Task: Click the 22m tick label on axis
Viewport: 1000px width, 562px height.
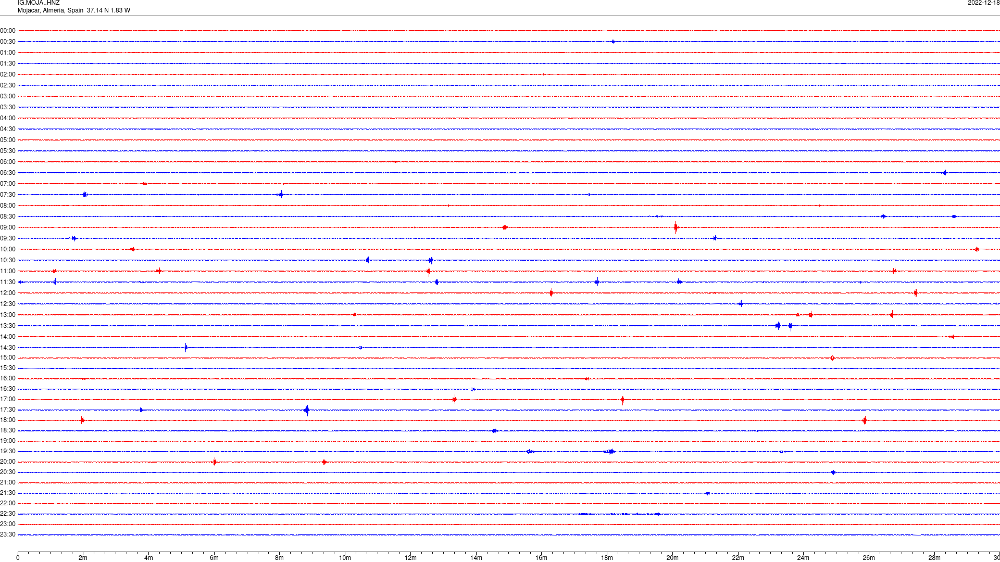Action: [738, 558]
